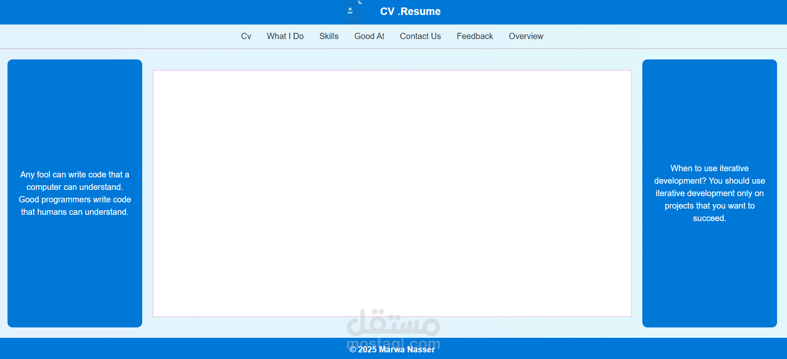
Task: Click the CV .Resume site title
Action: (410, 12)
